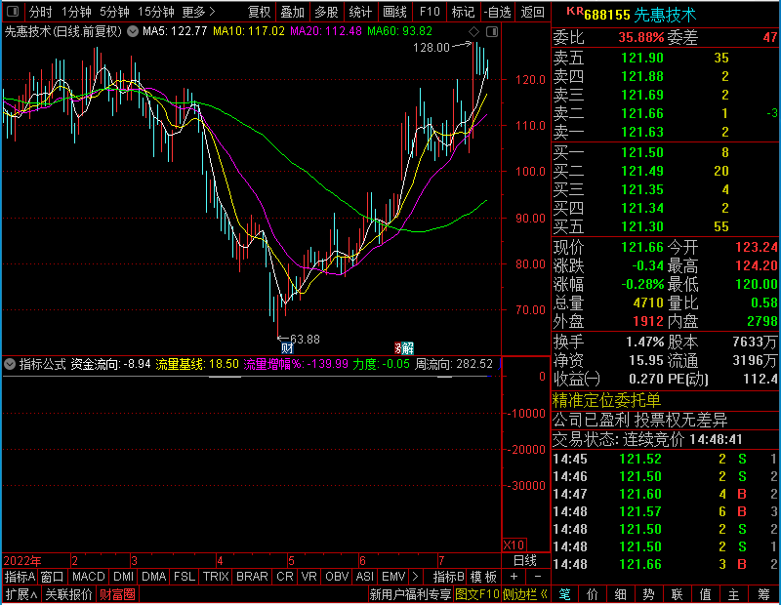The height and width of the screenshot is (605, 781).
Task: Click the 买一 price 121.50
Action: (x=642, y=152)
